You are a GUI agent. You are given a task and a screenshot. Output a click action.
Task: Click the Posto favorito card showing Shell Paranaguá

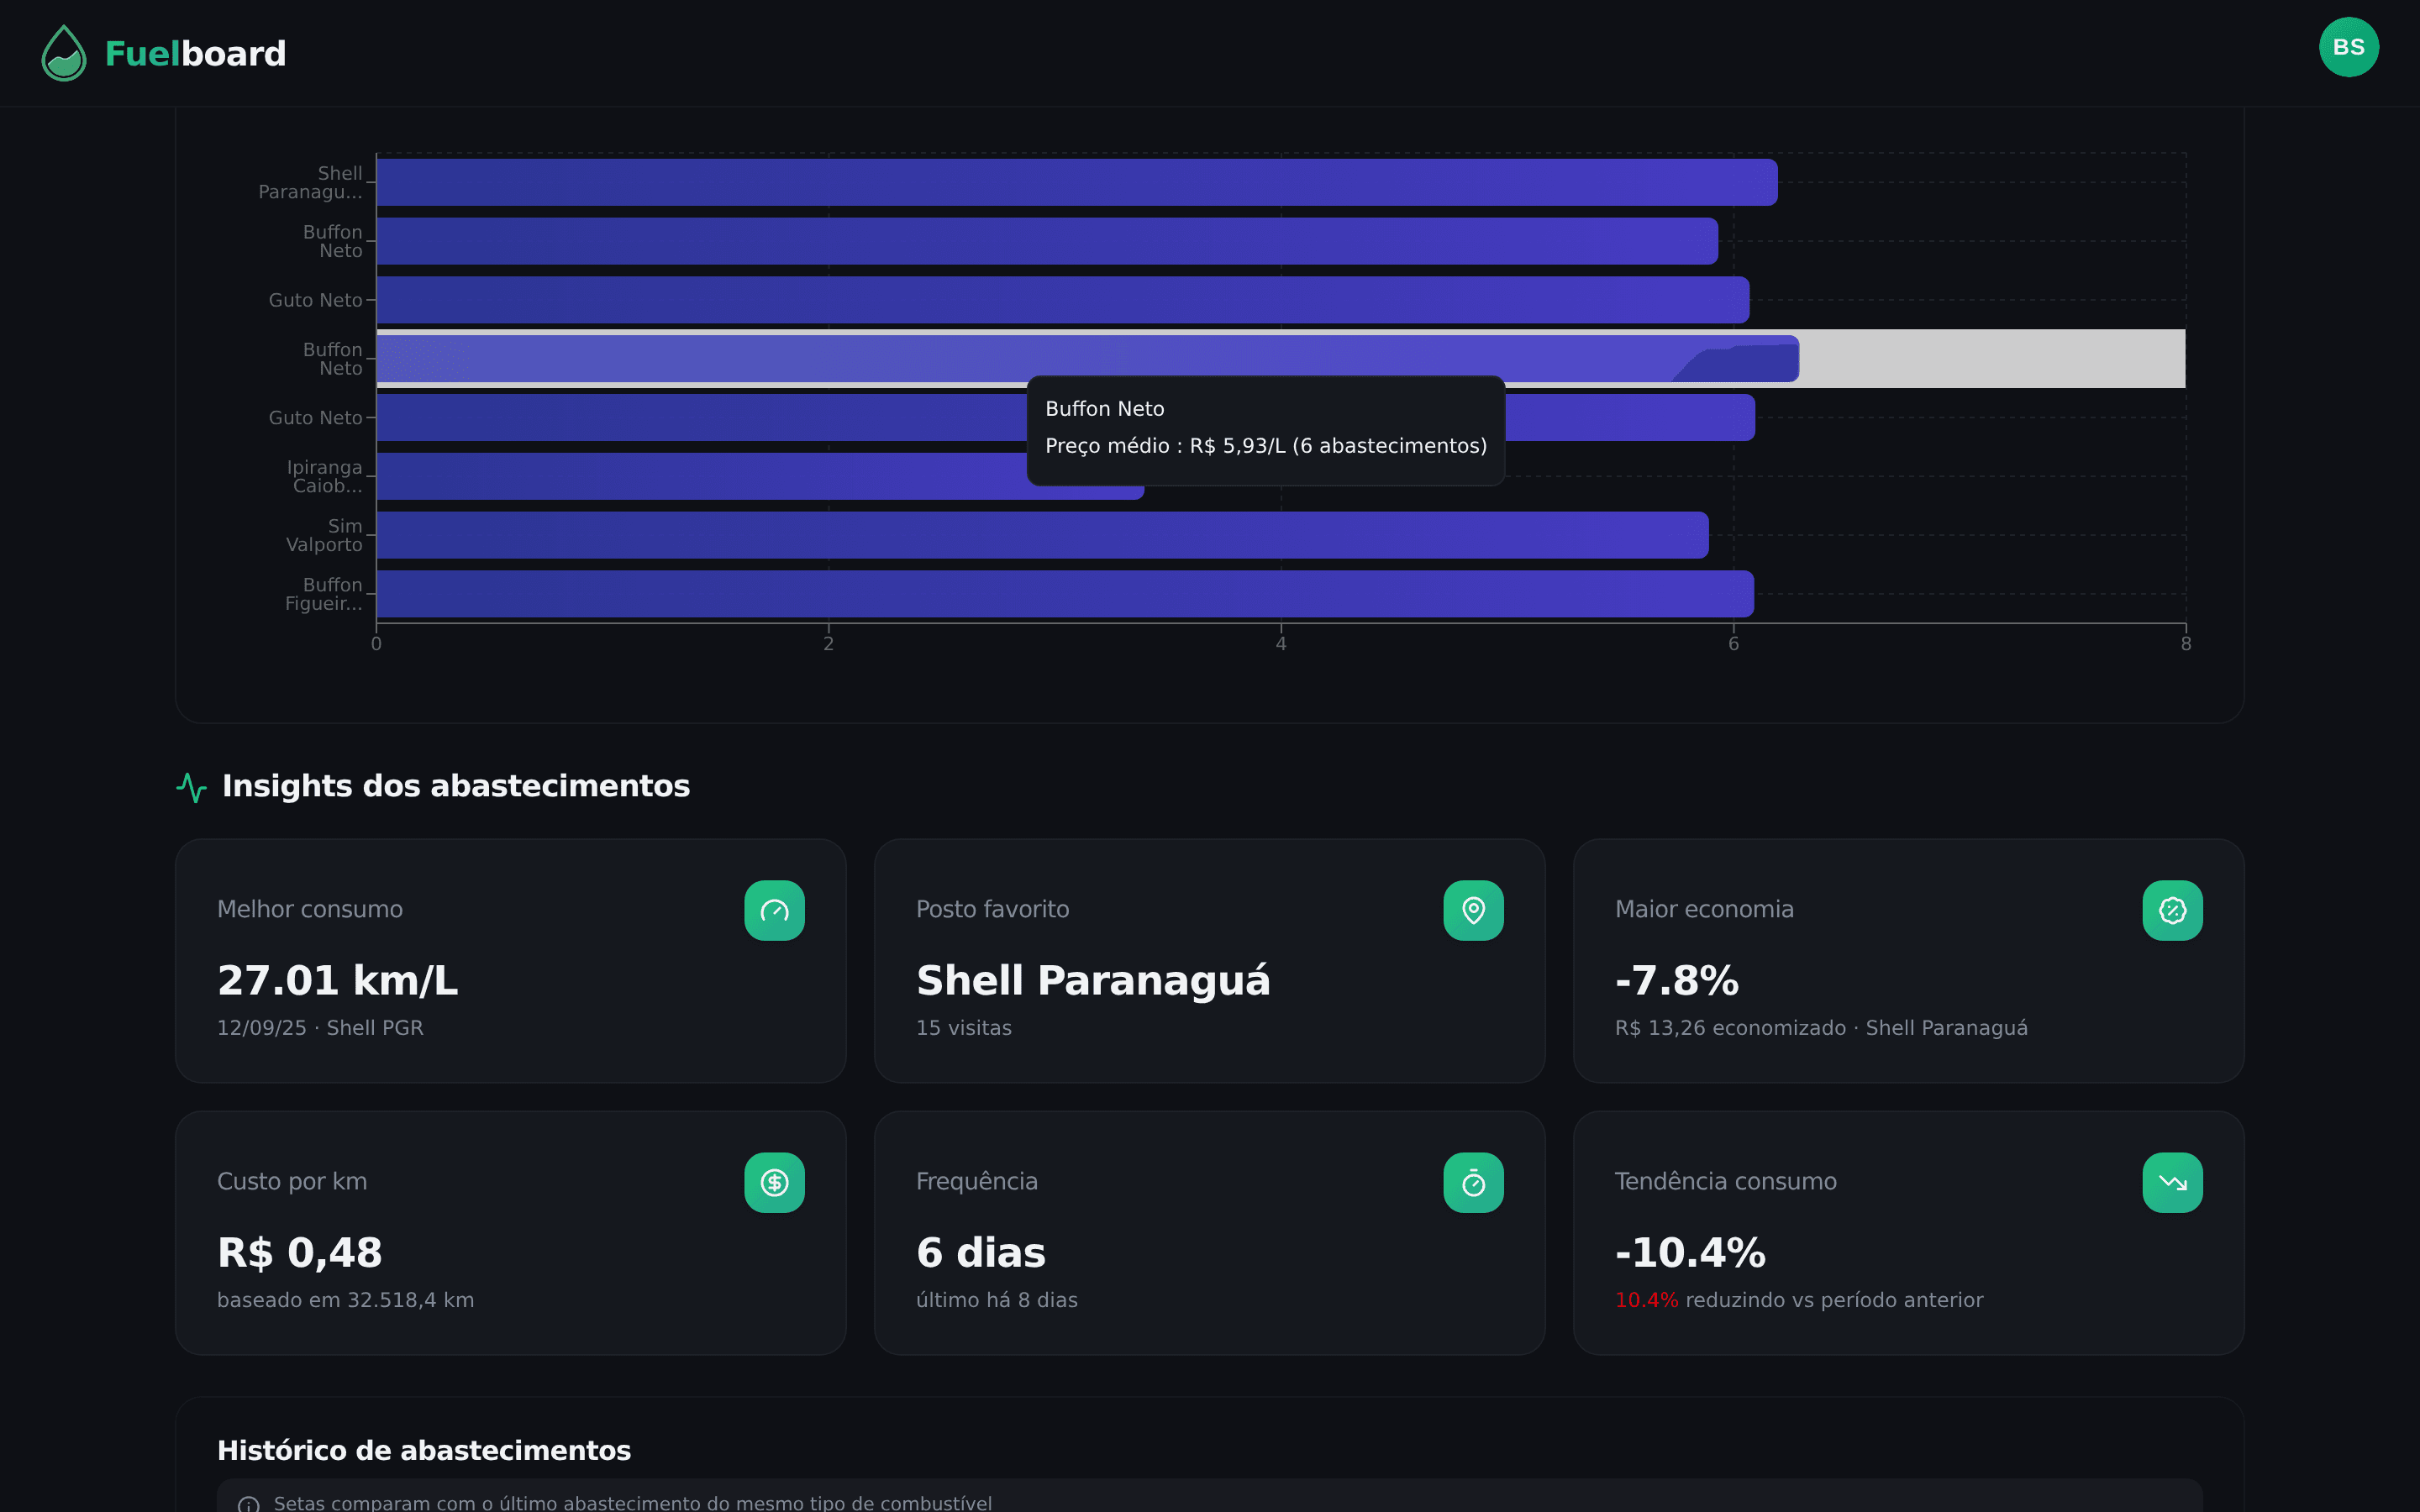click(1209, 961)
